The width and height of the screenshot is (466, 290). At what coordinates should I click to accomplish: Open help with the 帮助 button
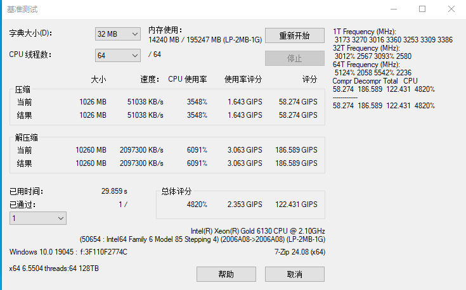(226, 274)
